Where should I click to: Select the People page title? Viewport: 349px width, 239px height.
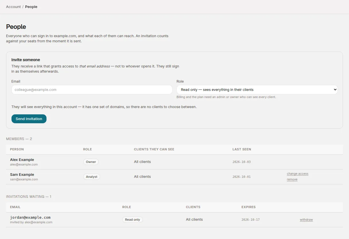coord(16,27)
